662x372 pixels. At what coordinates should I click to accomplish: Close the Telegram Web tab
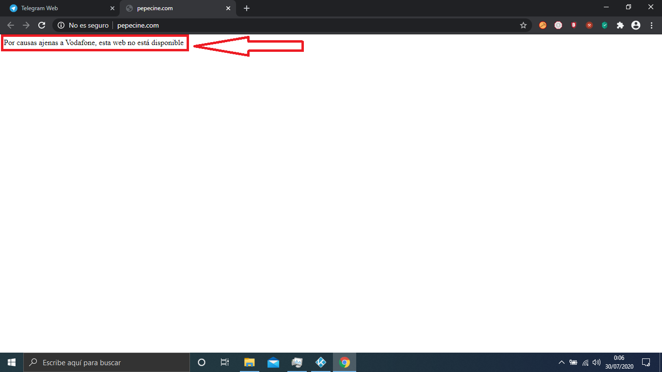[112, 8]
